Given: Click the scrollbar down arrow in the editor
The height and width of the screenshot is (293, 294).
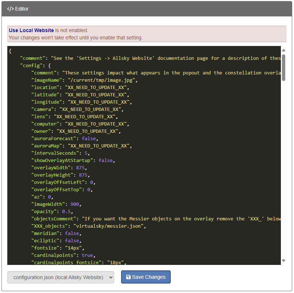Looking at the screenshot, I should (x=283, y=261).
